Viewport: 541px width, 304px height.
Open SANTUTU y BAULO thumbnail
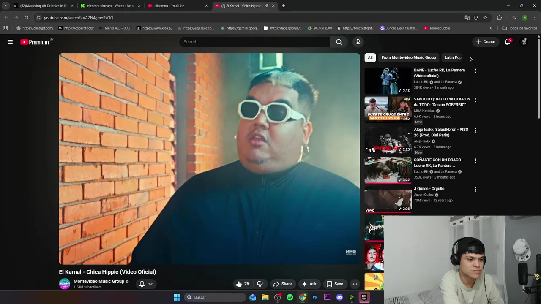point(388,110)
